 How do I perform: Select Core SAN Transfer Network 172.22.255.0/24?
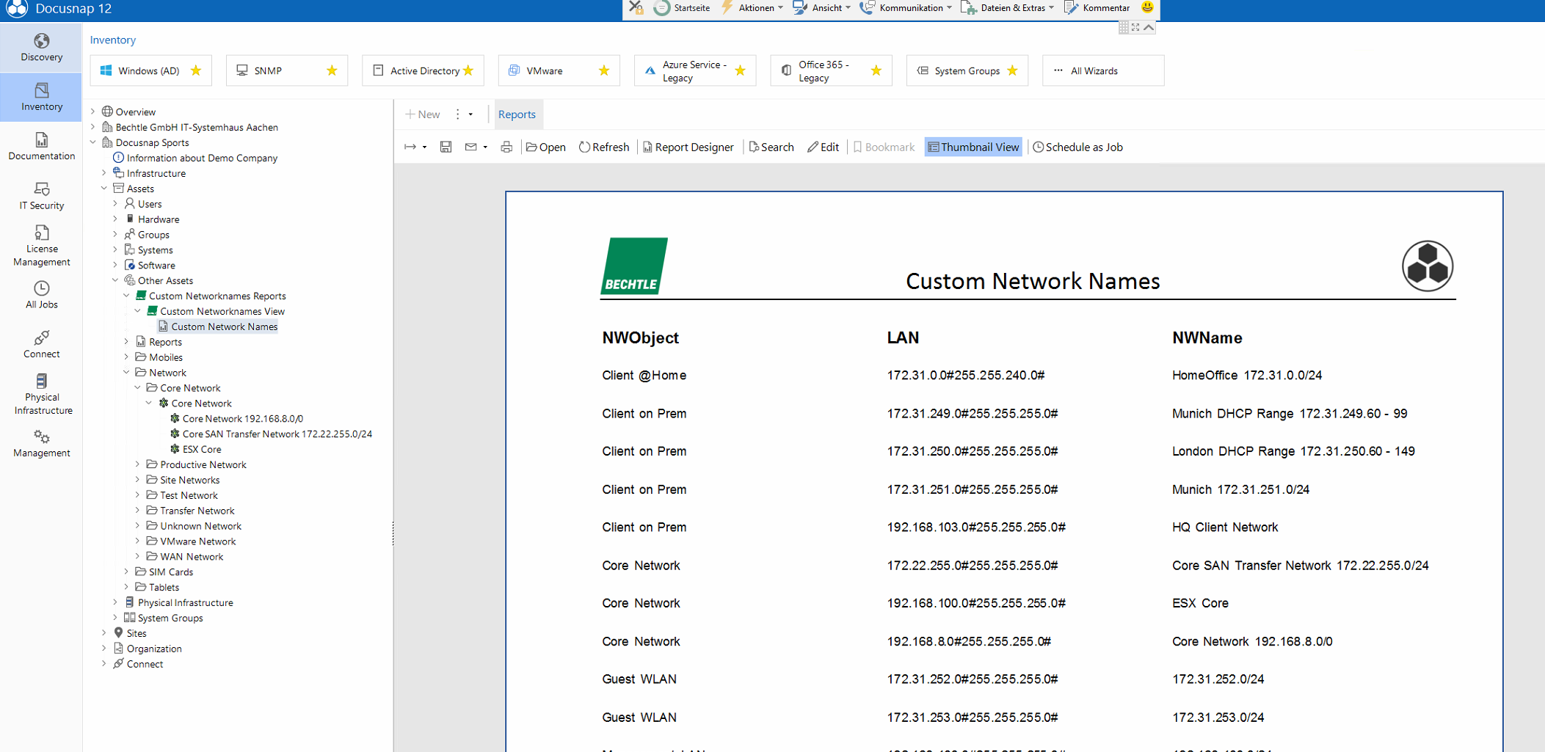click(277, 434)
